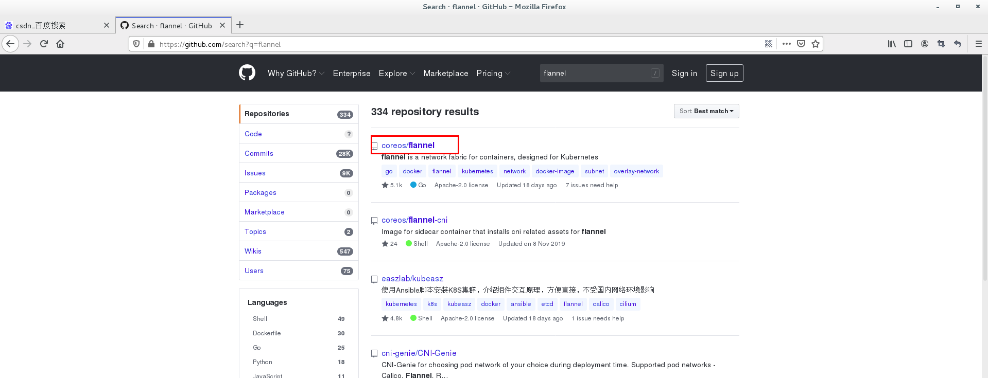Select the Users search filter
This screenshot has height=378, width=988.
299,271
